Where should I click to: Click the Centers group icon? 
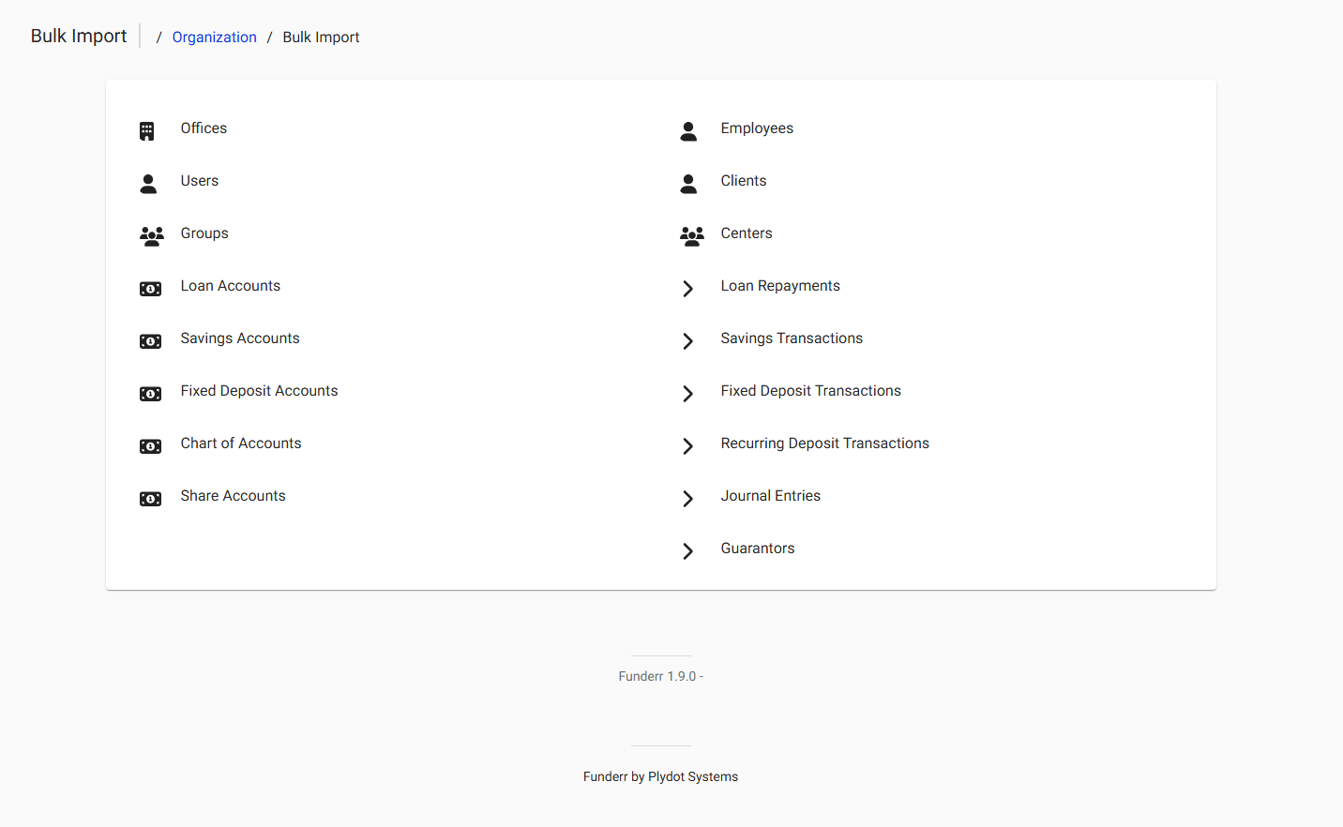(x=691, y=236)
